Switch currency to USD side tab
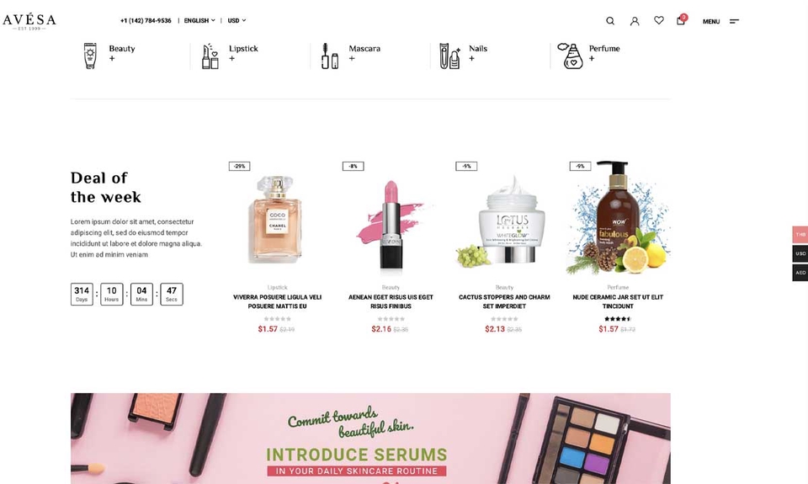The width and height of the screenshot is (808, 484). point(800,253)
